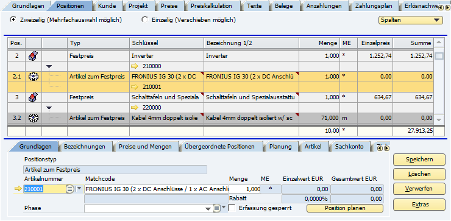Open the Bezeichnungen detail tab
This screenshot has height=221, width=451.
click(x=85, y=147)
